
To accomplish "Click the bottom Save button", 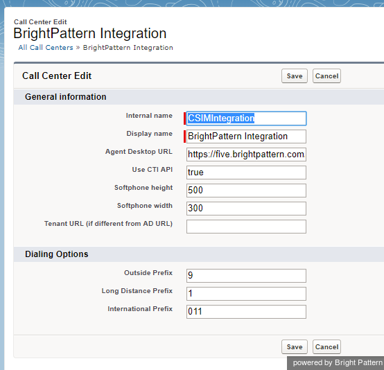I will (295, 346).
